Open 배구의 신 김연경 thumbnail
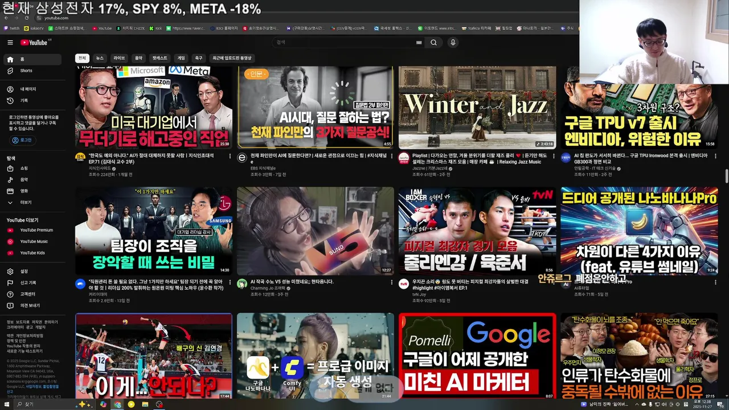 click(x=154, y=356)
